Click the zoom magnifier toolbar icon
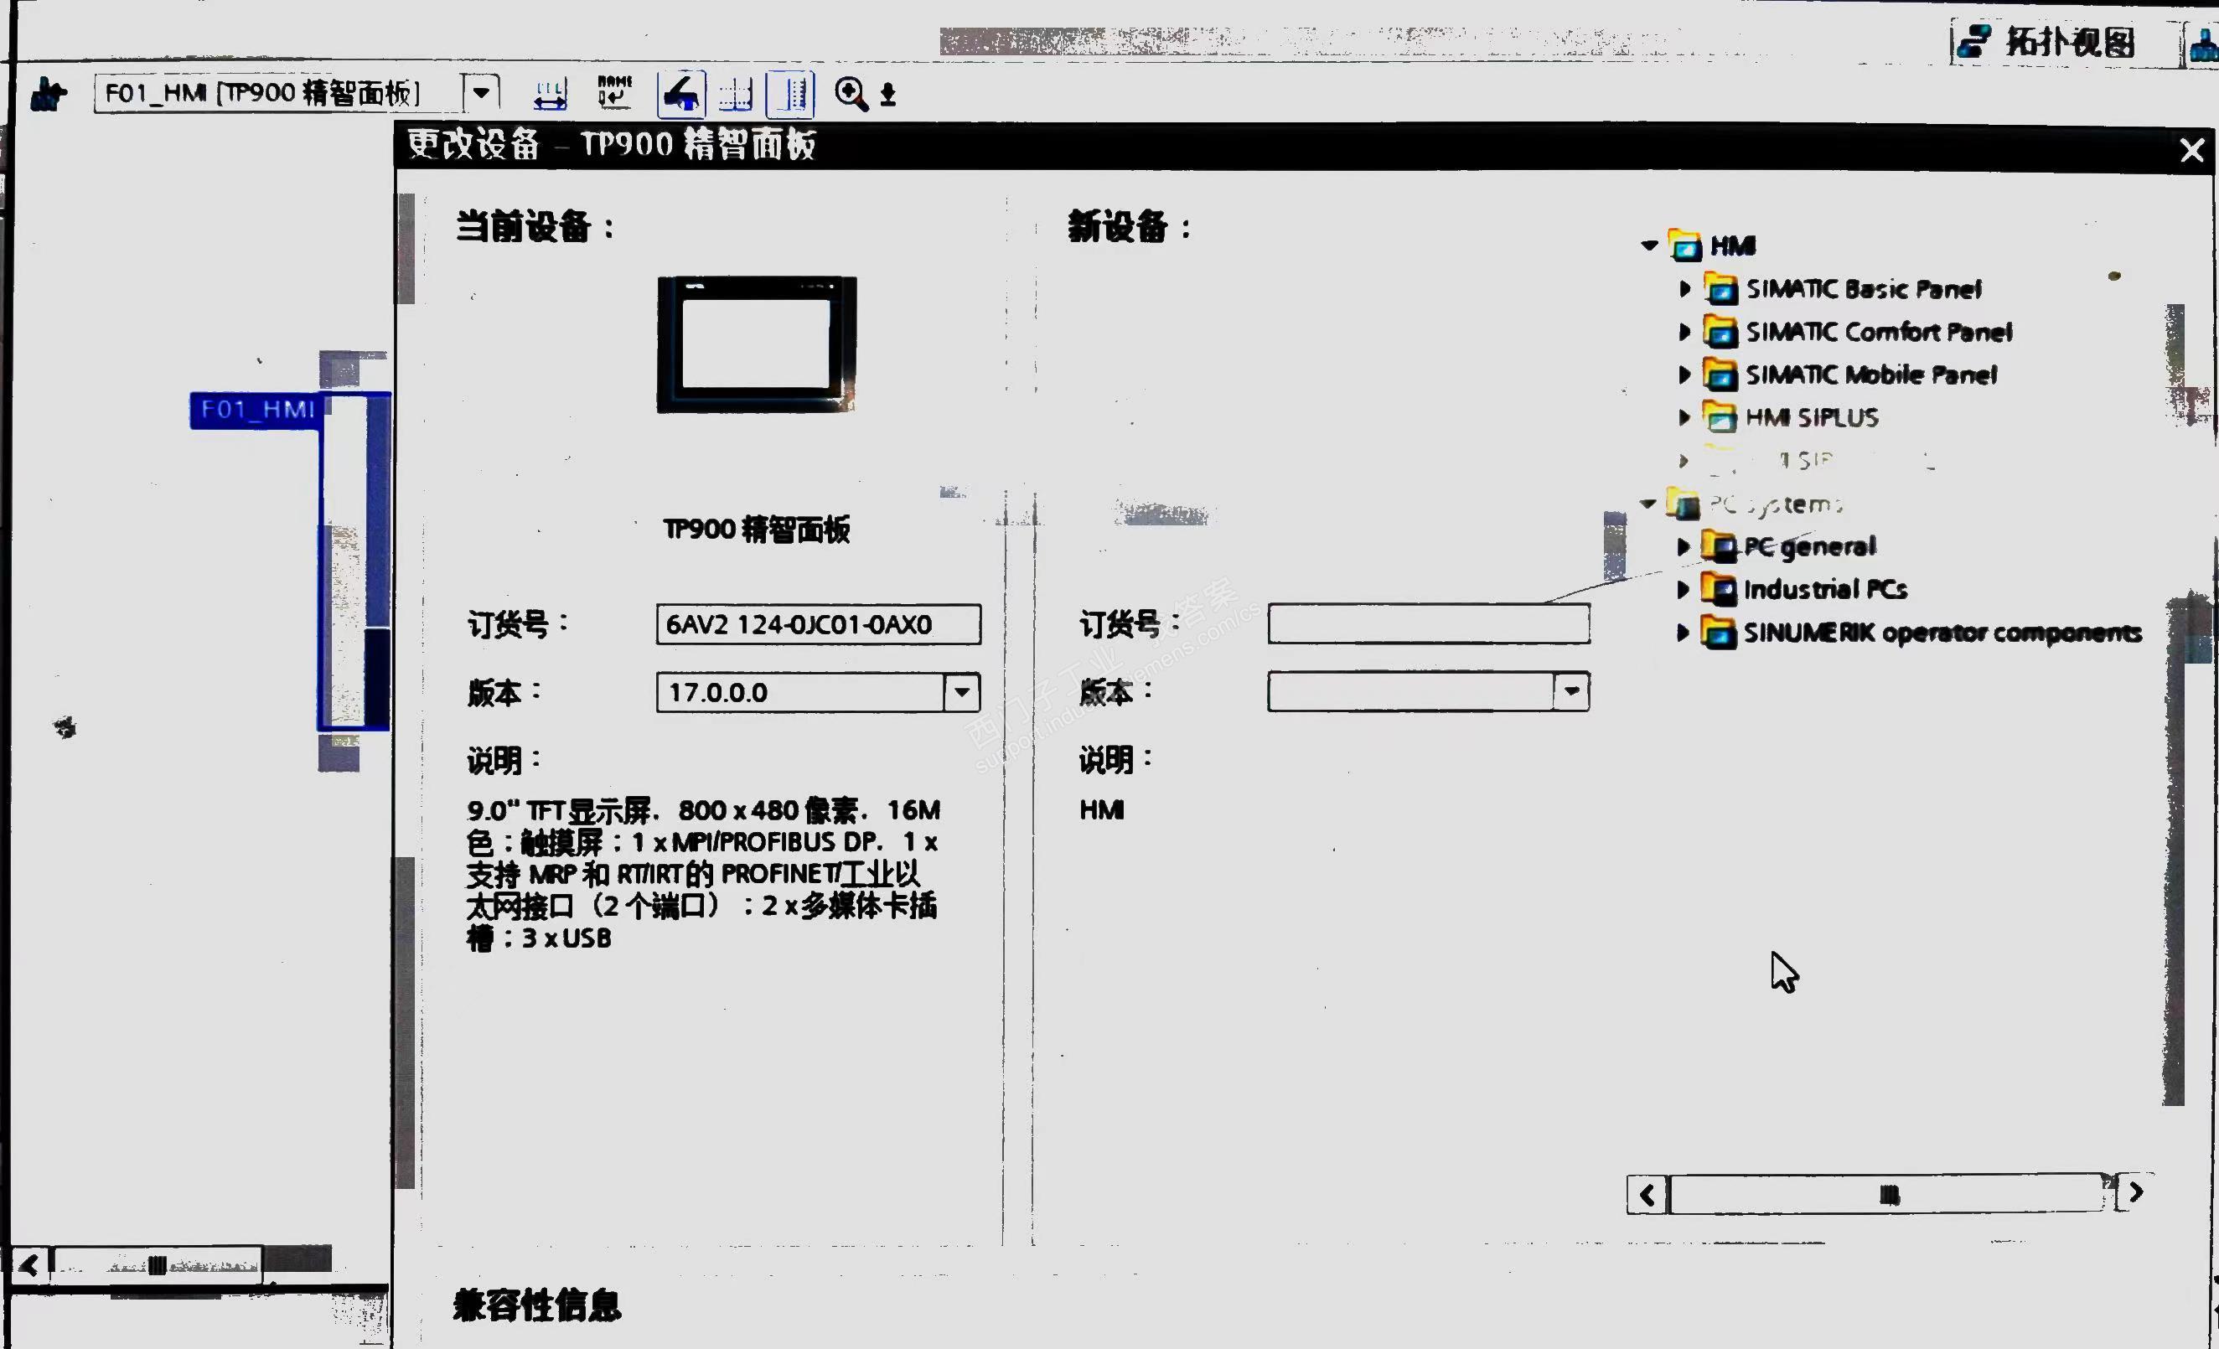 [x=850, y=94]
